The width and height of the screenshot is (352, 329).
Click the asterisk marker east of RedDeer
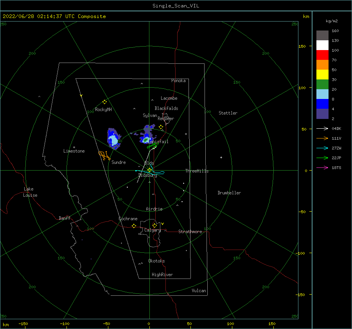(186, 134)
